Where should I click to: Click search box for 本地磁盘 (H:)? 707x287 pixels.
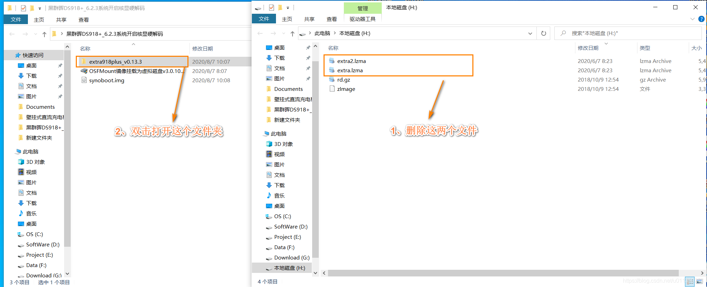[x=628, y=33]
